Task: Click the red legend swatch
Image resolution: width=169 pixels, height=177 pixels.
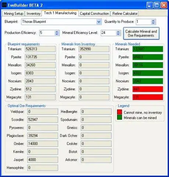Action: point(120,112)
